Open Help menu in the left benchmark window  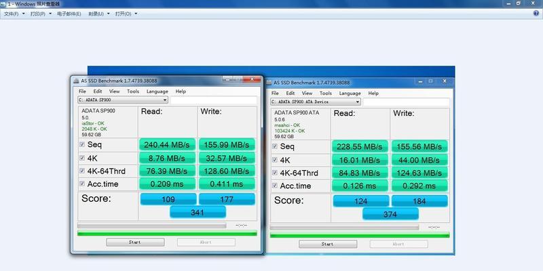tap(181, 91)
